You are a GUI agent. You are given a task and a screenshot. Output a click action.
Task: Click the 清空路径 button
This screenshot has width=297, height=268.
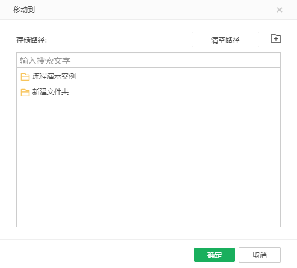pyautogui.click(x=225, y=40)
